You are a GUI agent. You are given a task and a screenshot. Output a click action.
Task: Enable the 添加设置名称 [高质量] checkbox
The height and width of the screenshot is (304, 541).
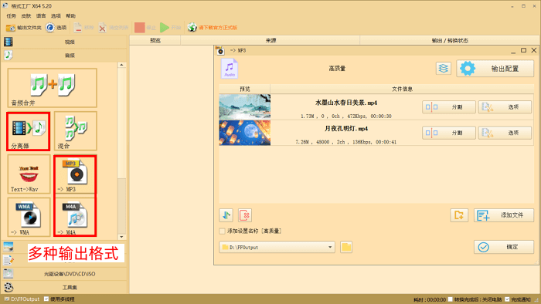pos(223,231)
